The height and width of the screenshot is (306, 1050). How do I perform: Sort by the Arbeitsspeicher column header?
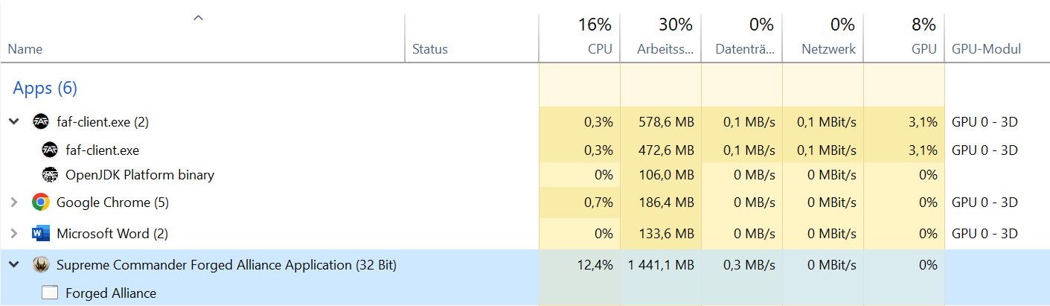(x=660, y=37)
